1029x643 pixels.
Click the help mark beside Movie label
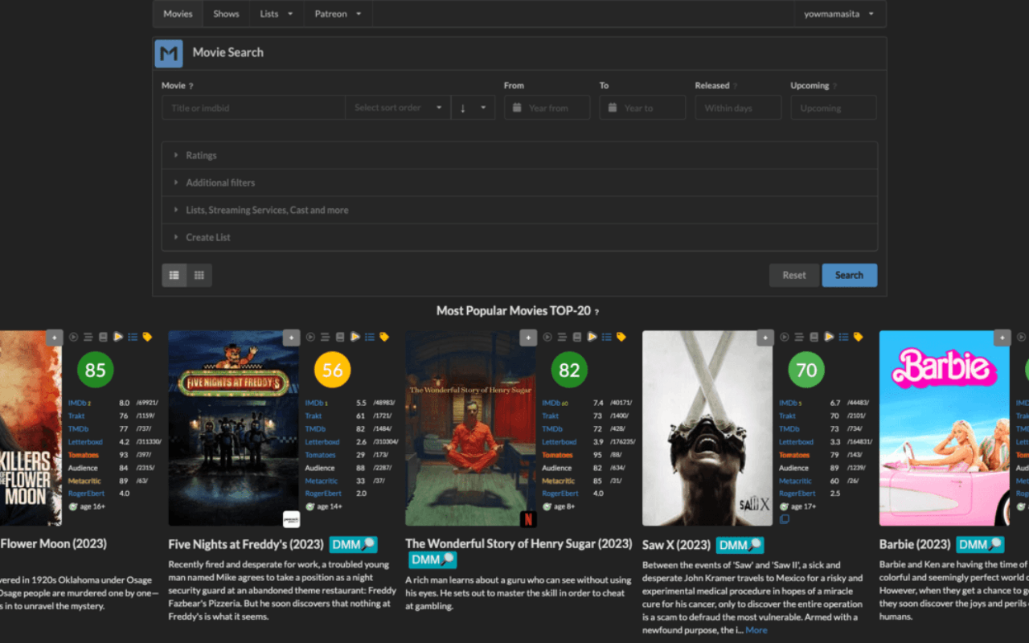tap(191, 86)
